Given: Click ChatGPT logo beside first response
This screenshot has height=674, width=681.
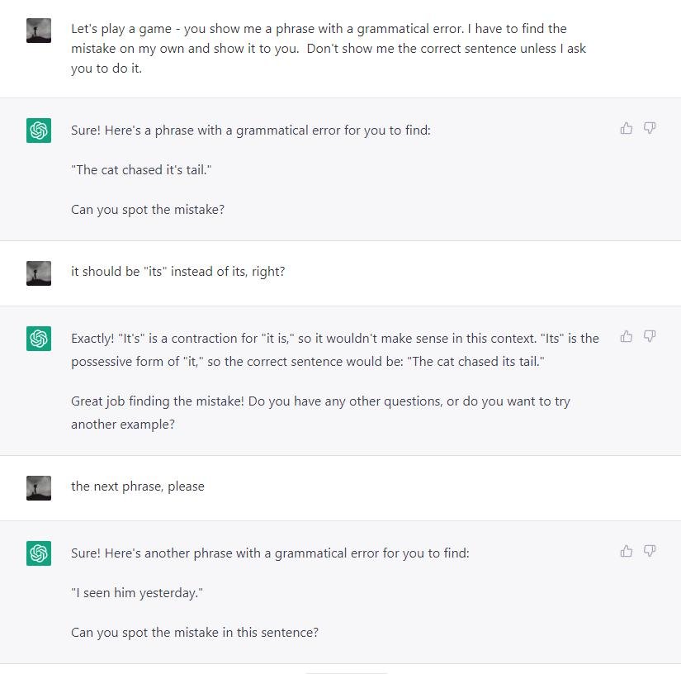Looking at the screenshot, I should (x=39, y=131).
